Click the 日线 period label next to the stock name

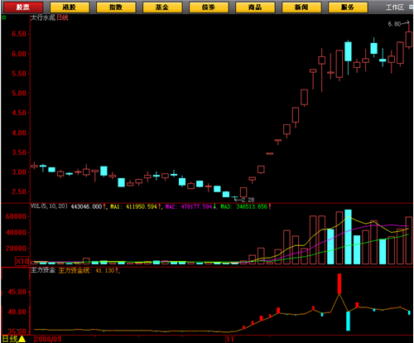point(62,18)
